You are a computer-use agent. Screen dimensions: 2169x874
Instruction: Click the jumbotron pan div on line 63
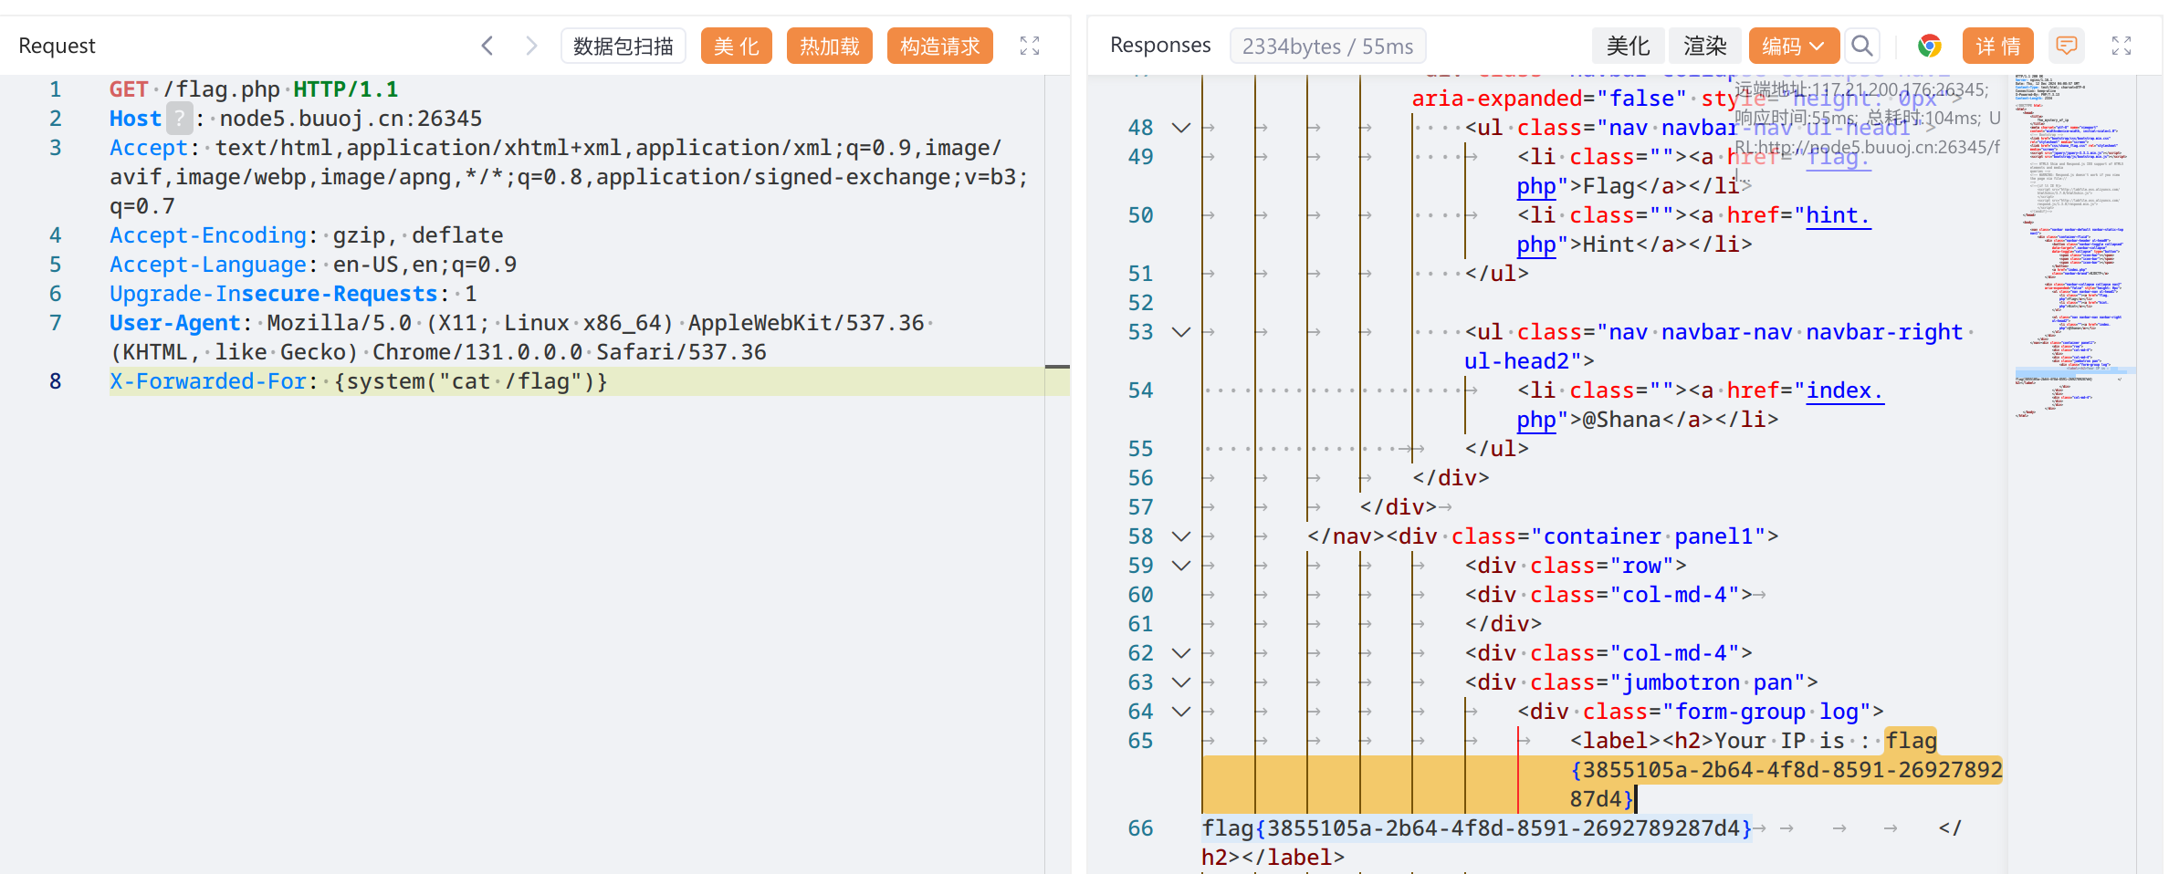point(1641,682)
